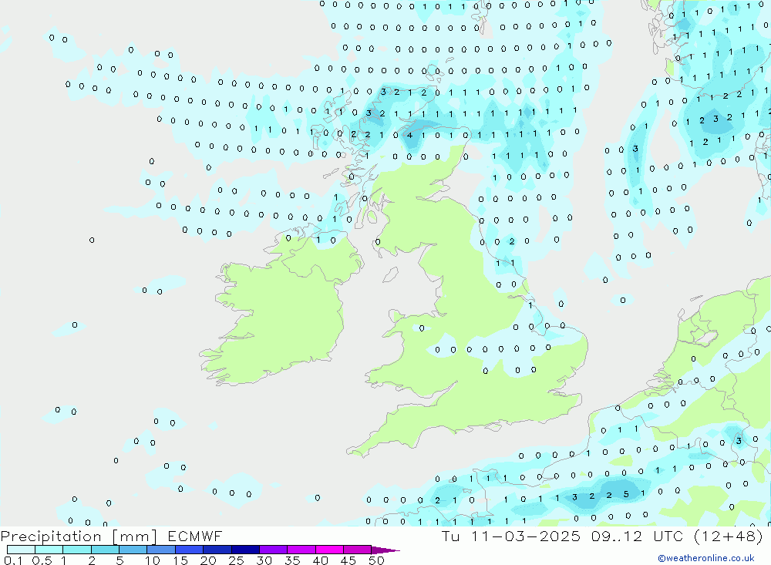
Task: Click the value '4' north of Scotland
Action: pyautogui.click(x=409, y=135)
